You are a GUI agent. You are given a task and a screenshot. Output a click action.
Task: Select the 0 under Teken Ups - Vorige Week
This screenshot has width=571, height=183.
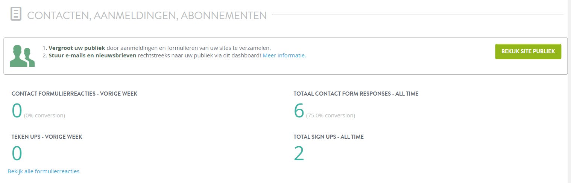[17, 154]
